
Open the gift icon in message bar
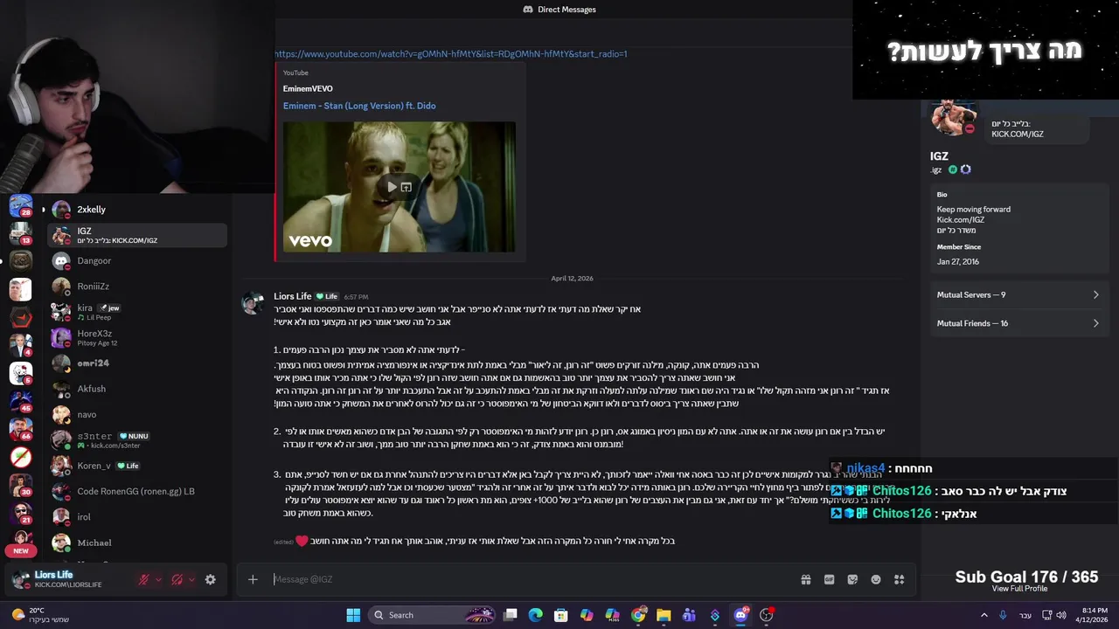pos(806,579)
